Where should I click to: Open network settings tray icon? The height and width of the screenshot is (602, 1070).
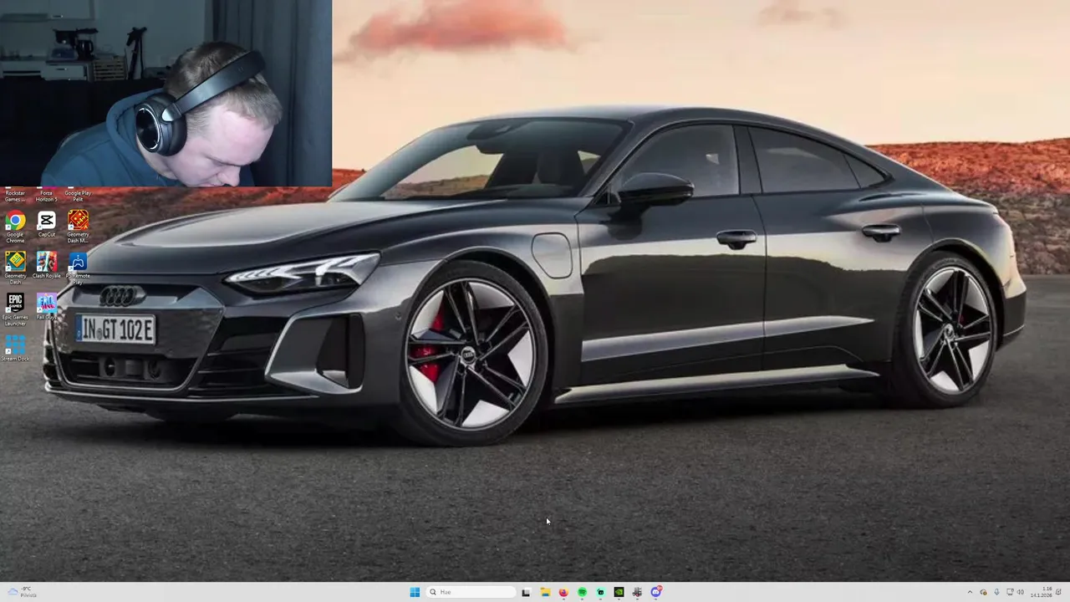click(x=1010, y=592)
